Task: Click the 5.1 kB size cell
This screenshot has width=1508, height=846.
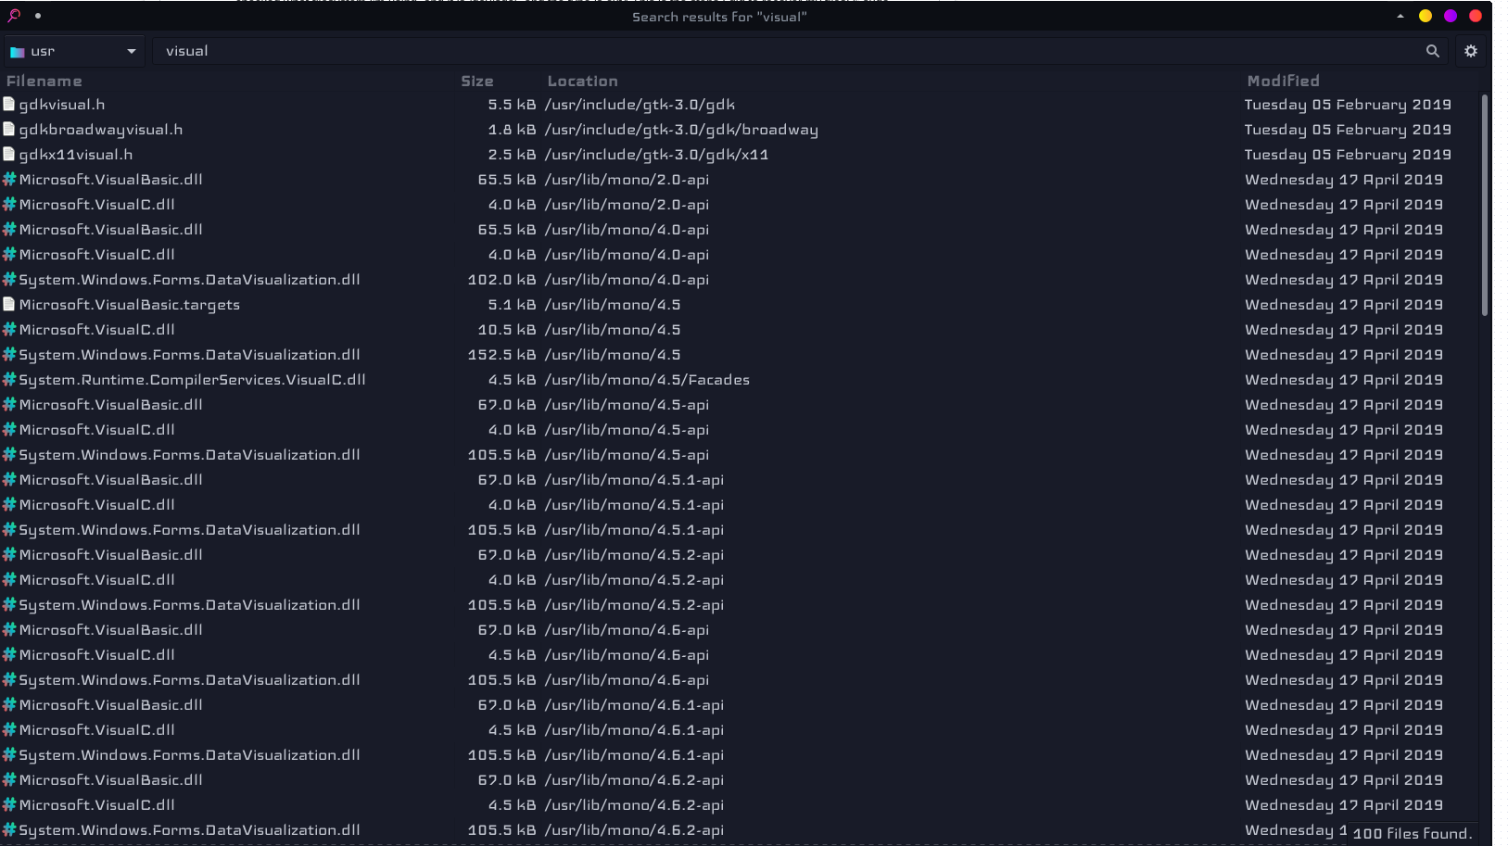Action: pos(512,304)
